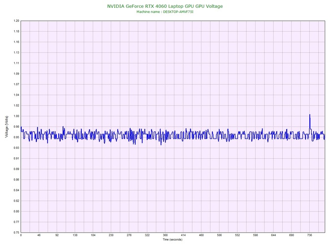The width and height of the screenshot is (330, 248).
Task: Click the 736 tick on the time axis
Action: point(310,235)
